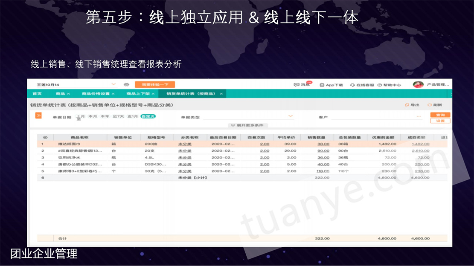This screenshot has height=266, width=474.
Task: Close the 商品价格设置 tab
Action: pos(113,94)
